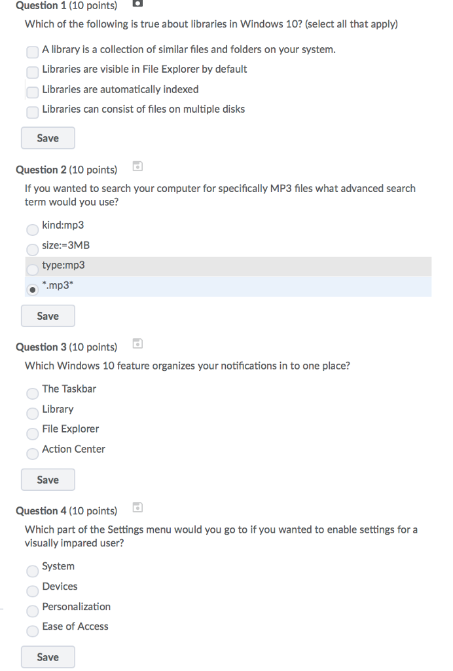This screenshot has height=671, width=453.
Task: Click Save under Question 4
Action: point(48,657)
